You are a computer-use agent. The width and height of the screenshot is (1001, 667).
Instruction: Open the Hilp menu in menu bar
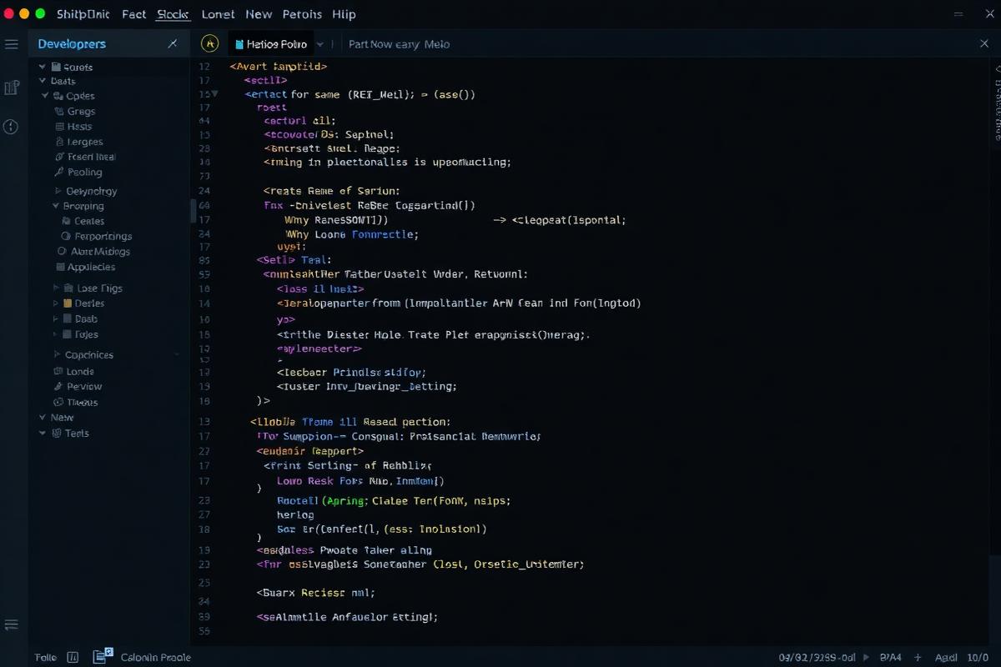[x=344, y=14]
